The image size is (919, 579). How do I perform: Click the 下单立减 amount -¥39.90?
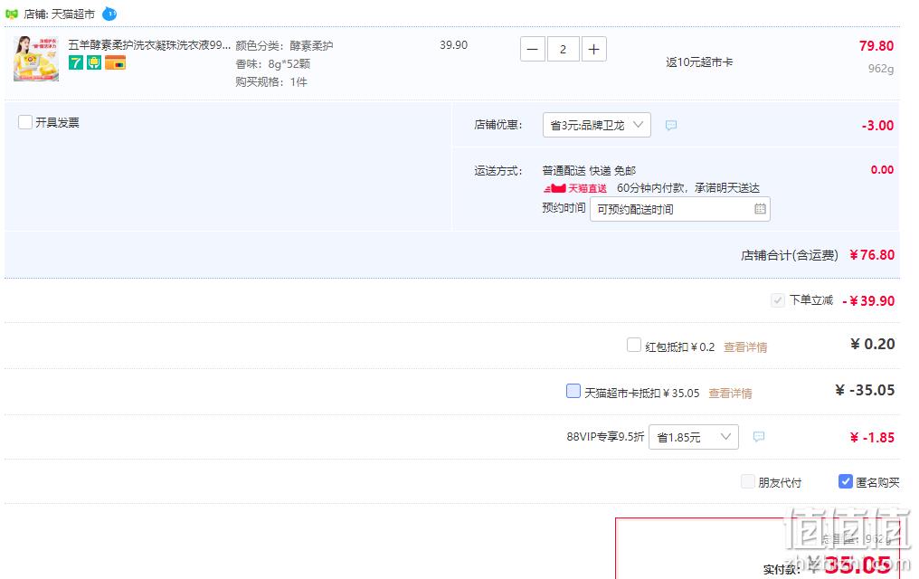coord(868,301)
